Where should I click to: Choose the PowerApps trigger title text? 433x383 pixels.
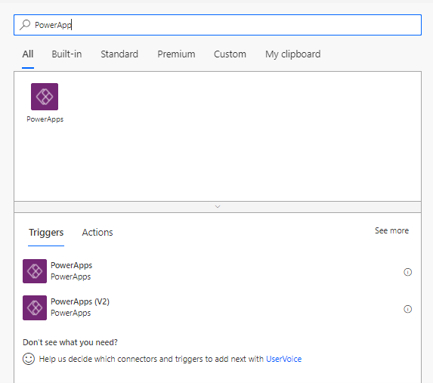tap(71, 265)
